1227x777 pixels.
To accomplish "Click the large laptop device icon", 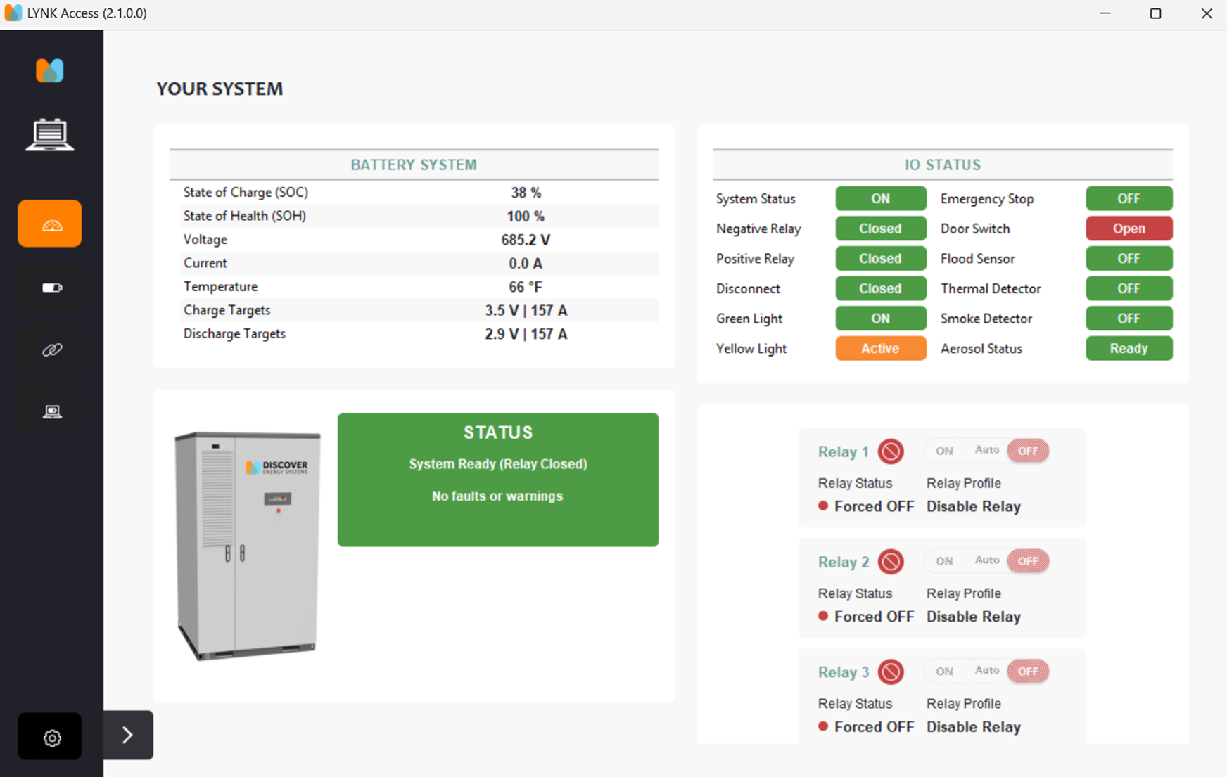I will [49, 134].
